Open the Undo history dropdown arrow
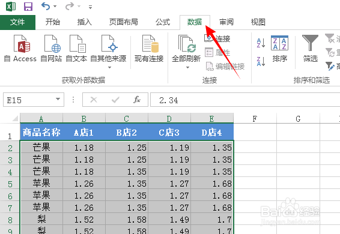The image size is (340, 234). tap(55, 7)
